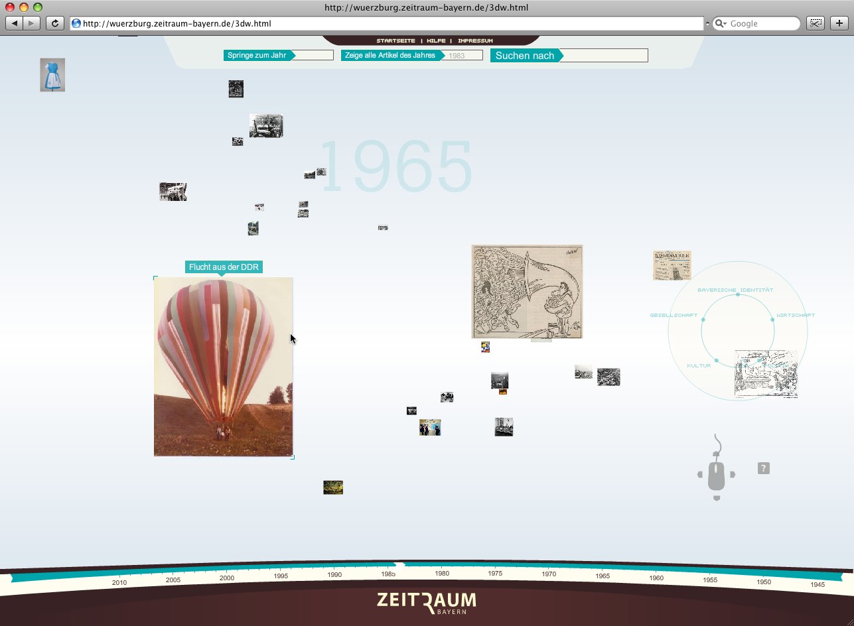Jump to 1955 on the timeline
Screen dimensions: 854x626
click(x=710, y=580)
